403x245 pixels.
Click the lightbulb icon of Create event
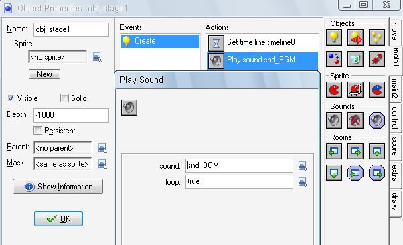(x=127, y=41)
